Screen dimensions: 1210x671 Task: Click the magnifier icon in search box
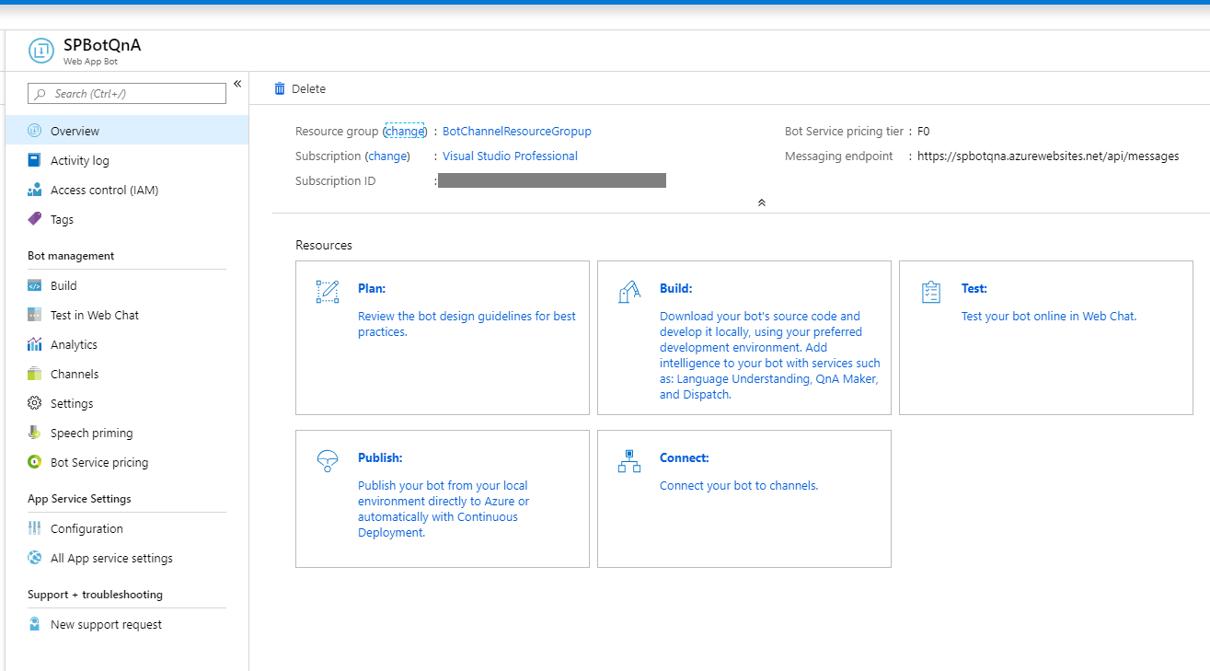coord(40,94)
